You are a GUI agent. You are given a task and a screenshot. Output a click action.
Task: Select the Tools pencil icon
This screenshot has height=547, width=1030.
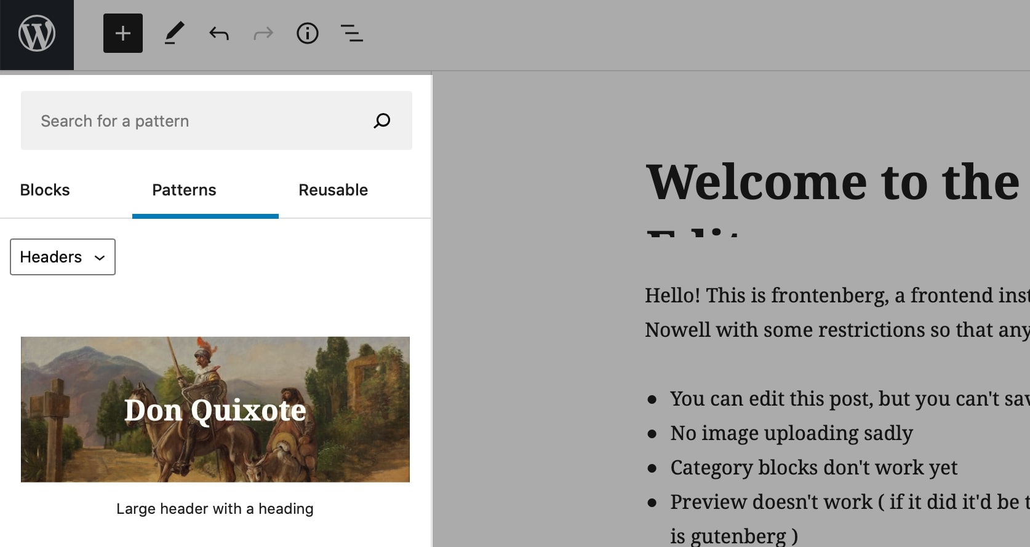175,33
